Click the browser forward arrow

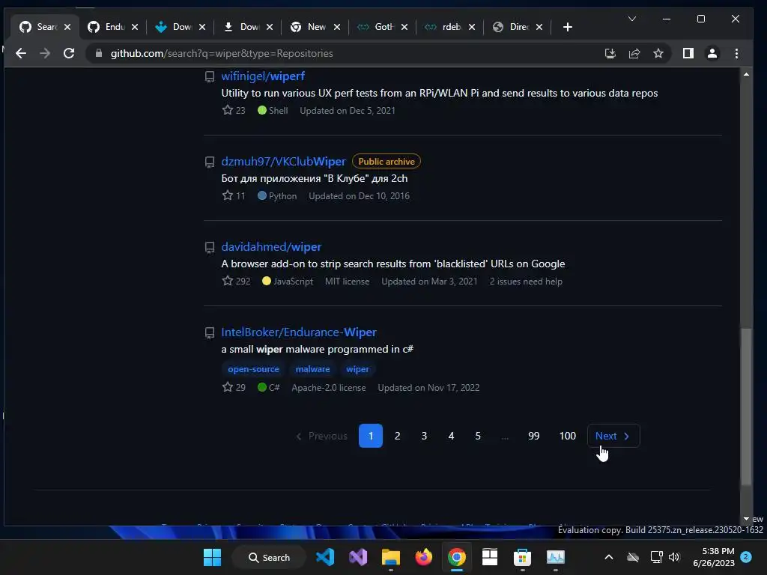[x=44, y=53]
